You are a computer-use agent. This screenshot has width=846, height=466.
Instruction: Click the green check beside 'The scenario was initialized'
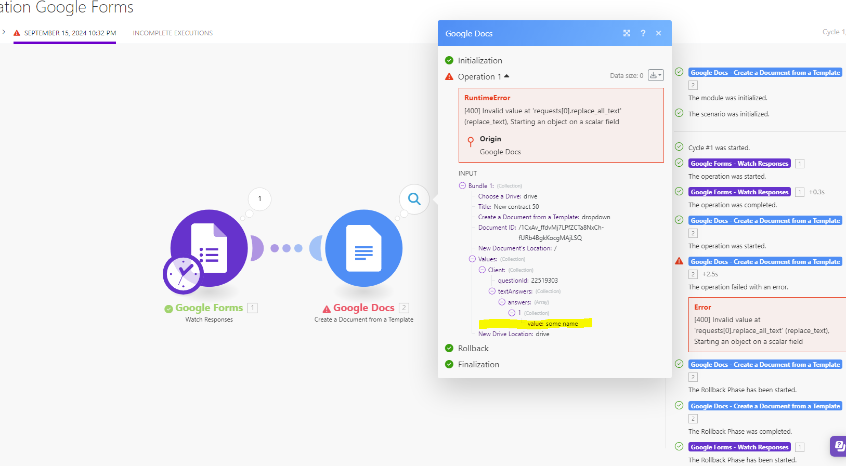pos(679,113)
